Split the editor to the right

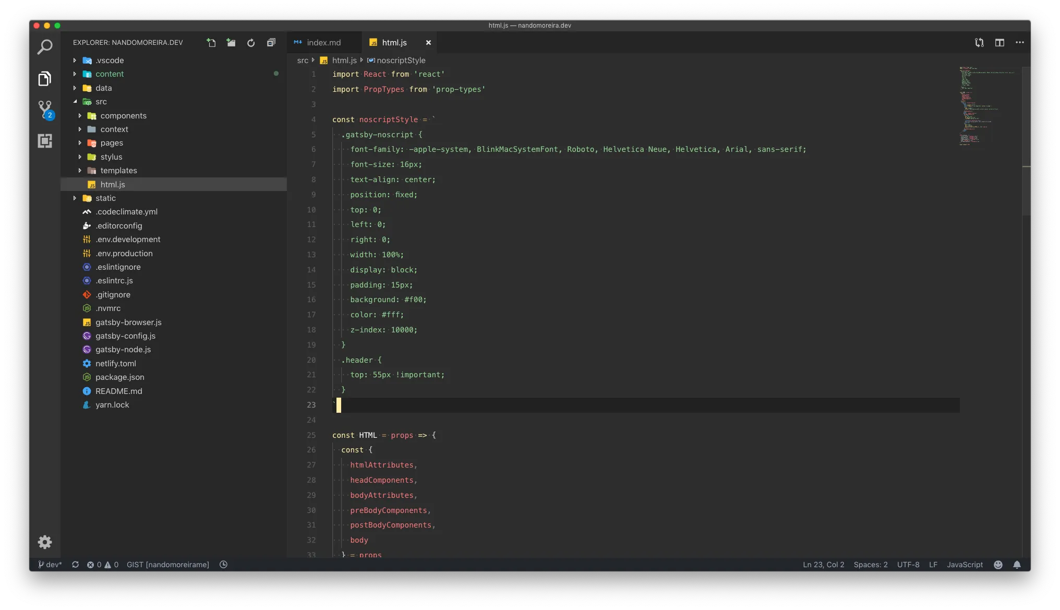999,43
